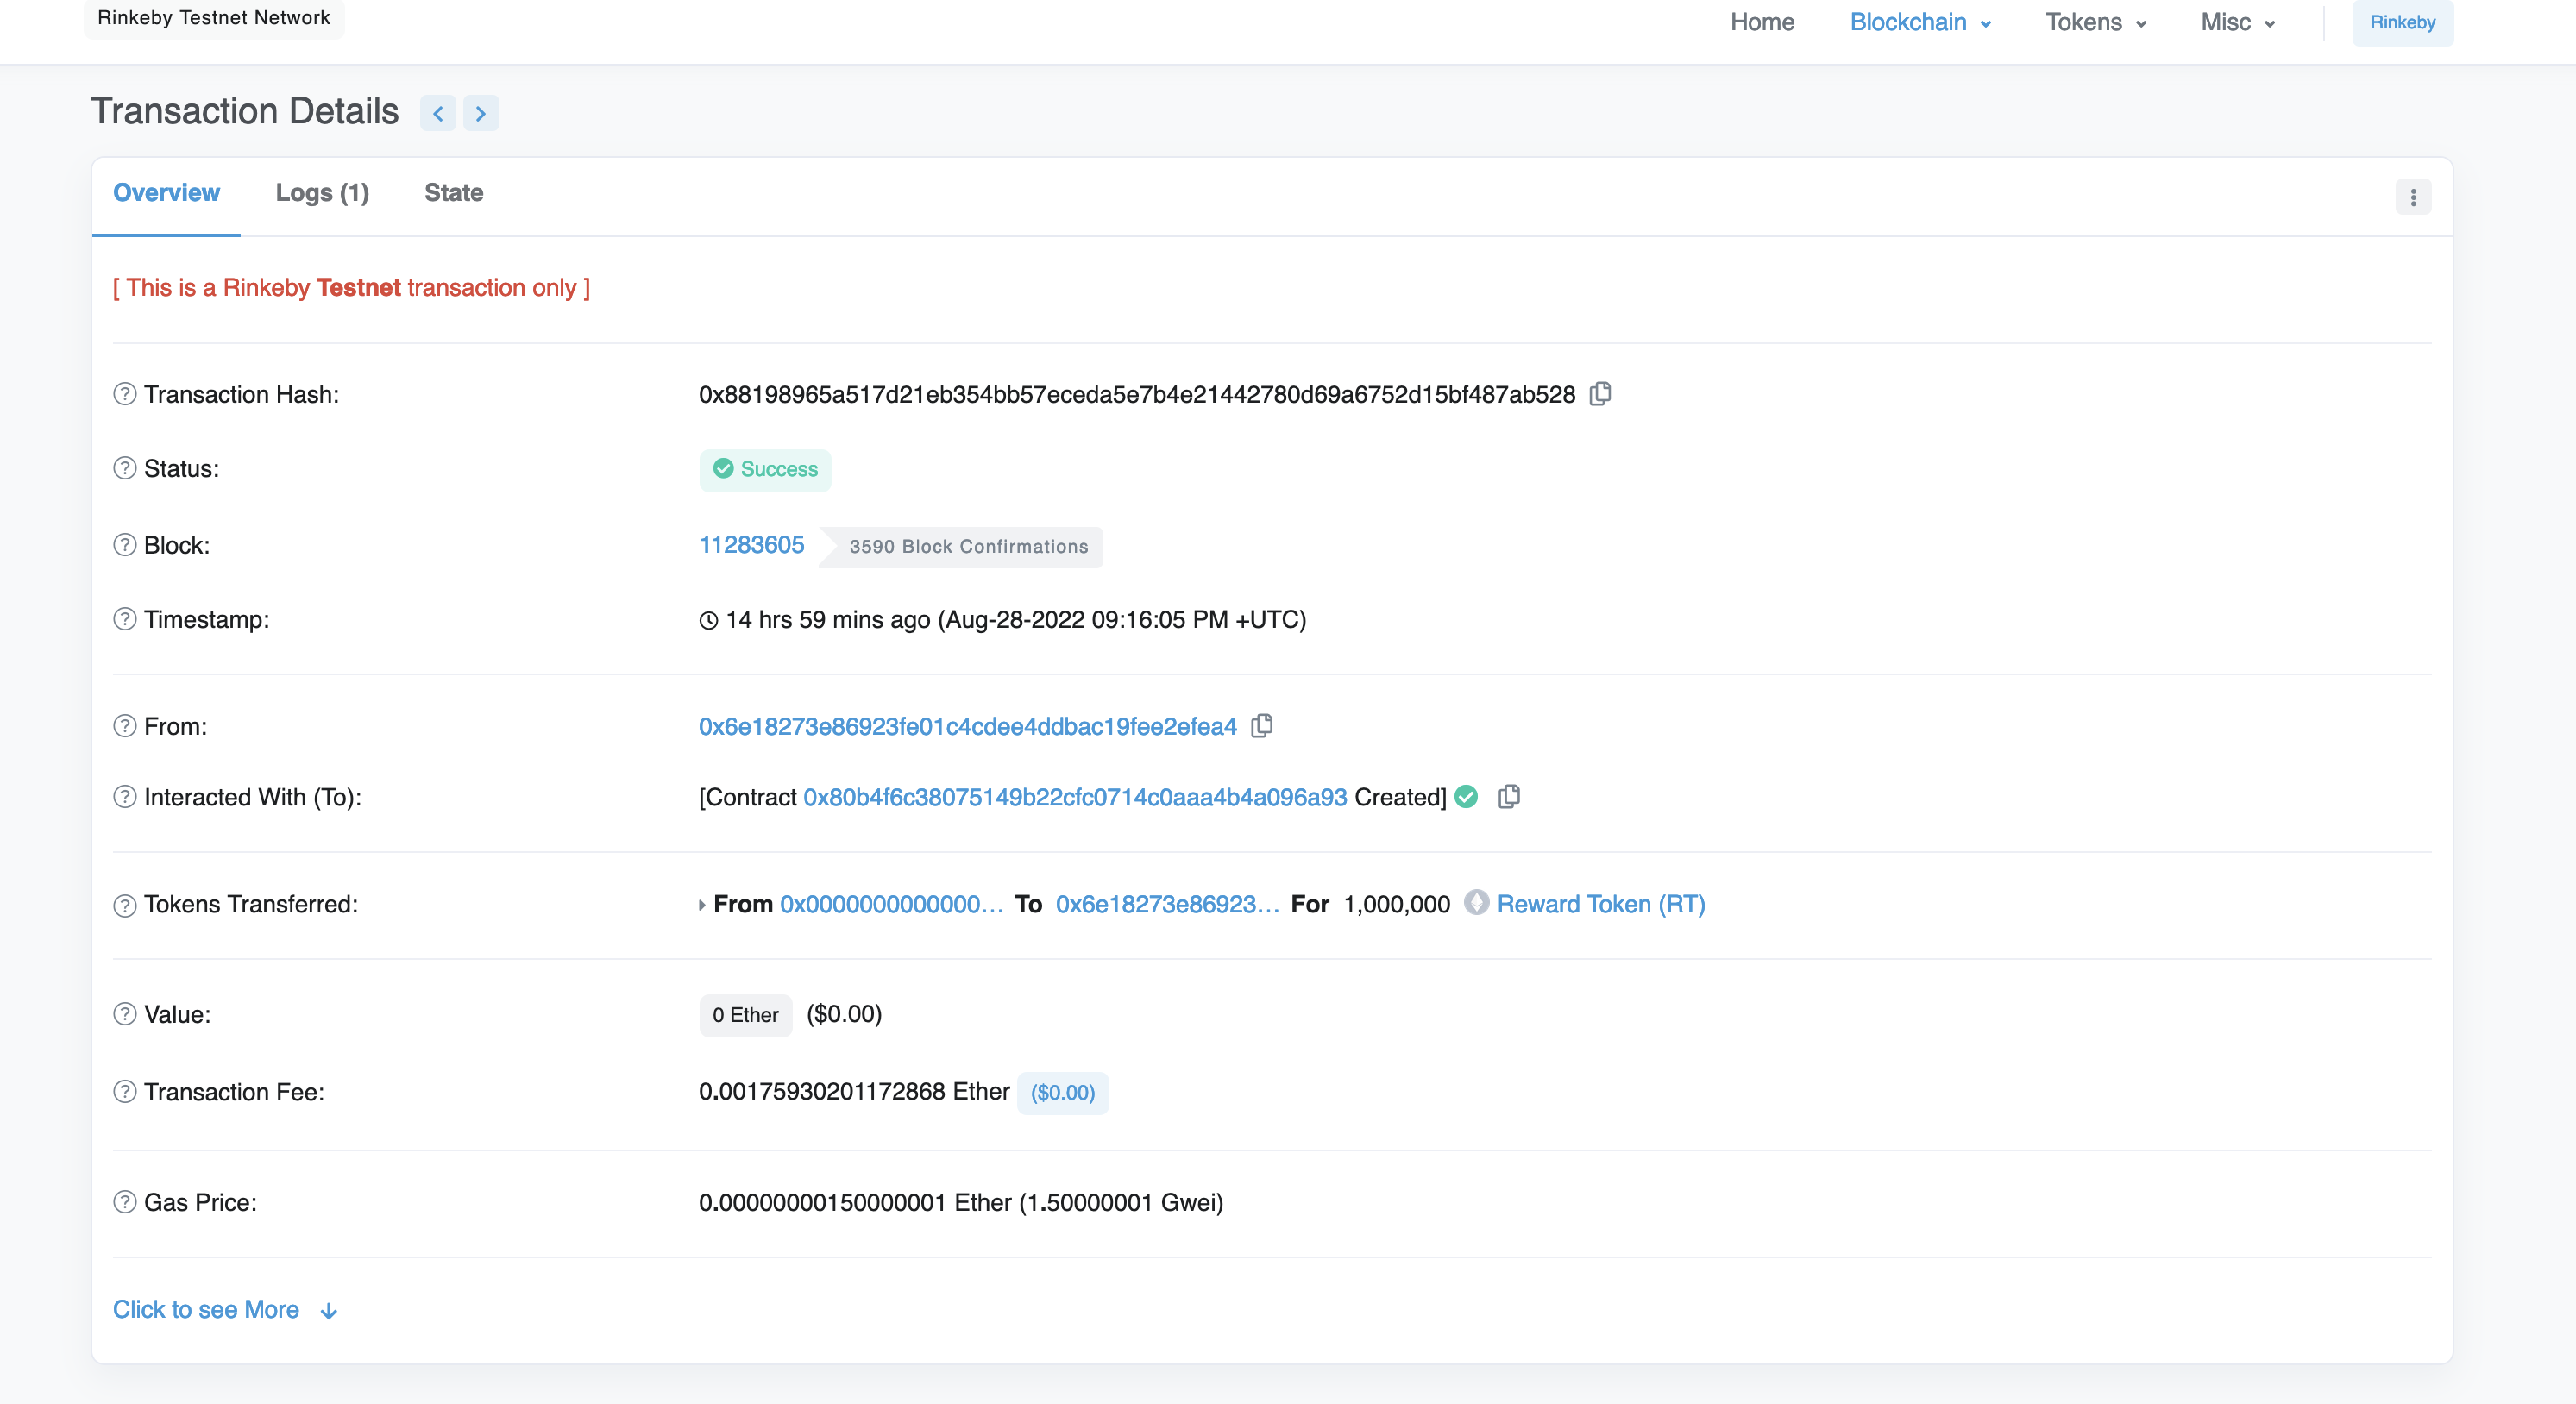Click the contract creation verified checkmark

click(1466, 797)
